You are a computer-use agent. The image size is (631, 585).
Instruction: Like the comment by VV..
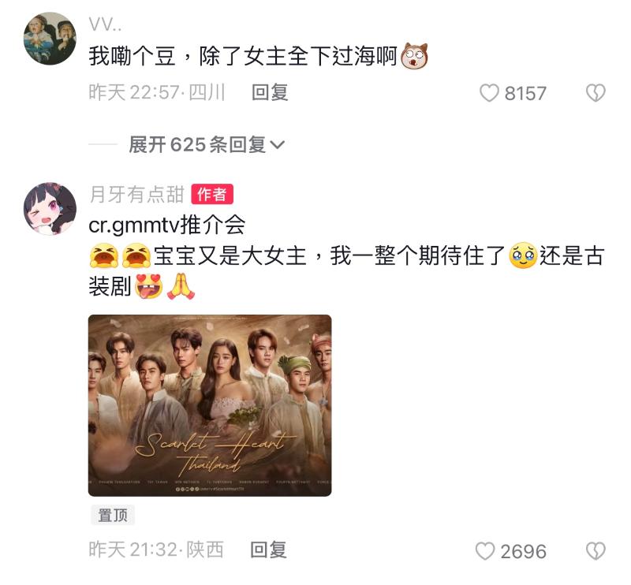[489, 93]
